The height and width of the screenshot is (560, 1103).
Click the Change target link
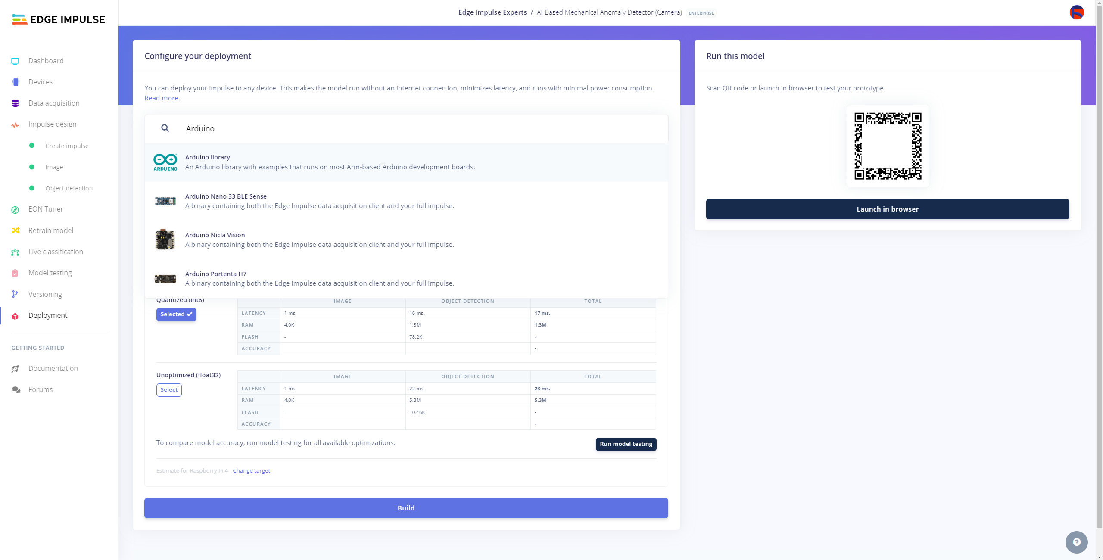(251, 470)
